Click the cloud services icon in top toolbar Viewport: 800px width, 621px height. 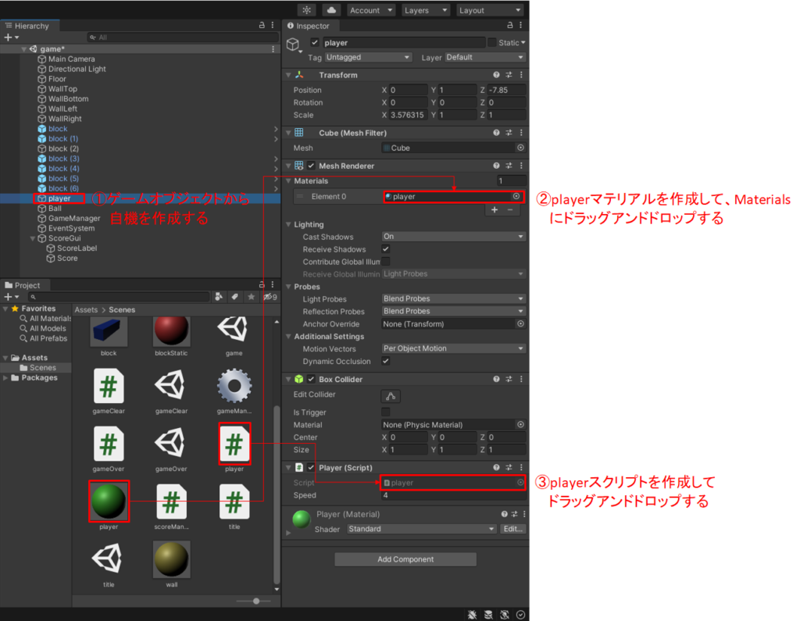[x=332, y=10]
